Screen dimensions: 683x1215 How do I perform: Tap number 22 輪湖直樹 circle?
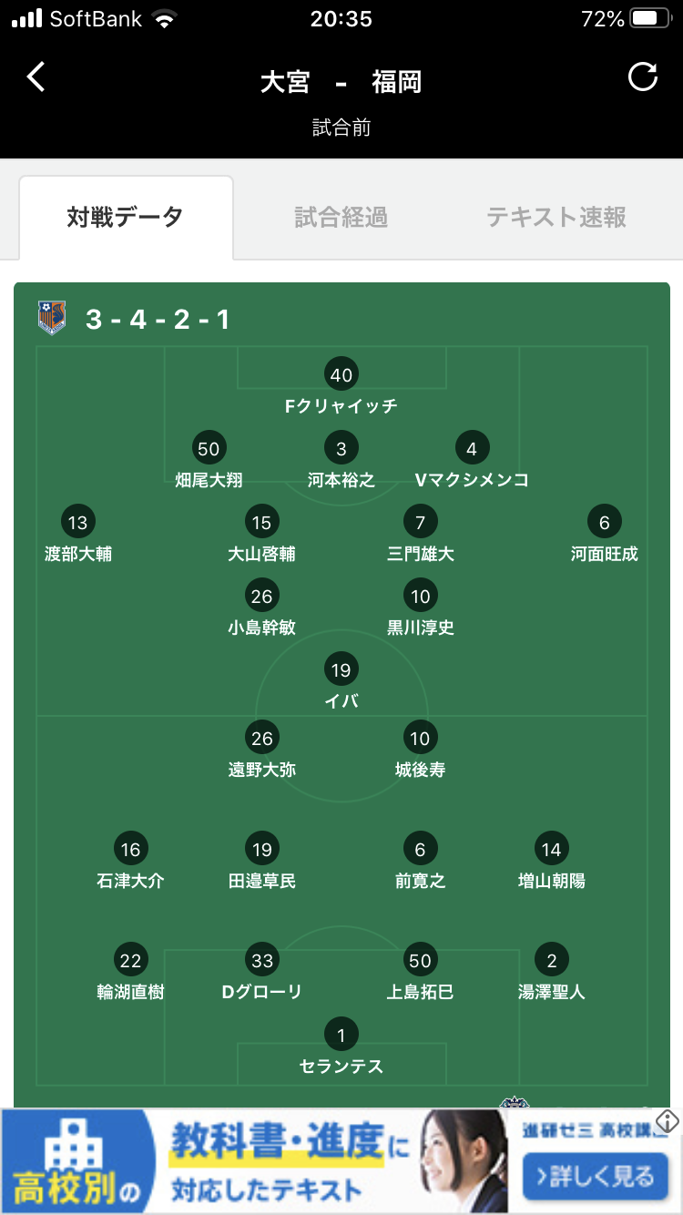131,960
